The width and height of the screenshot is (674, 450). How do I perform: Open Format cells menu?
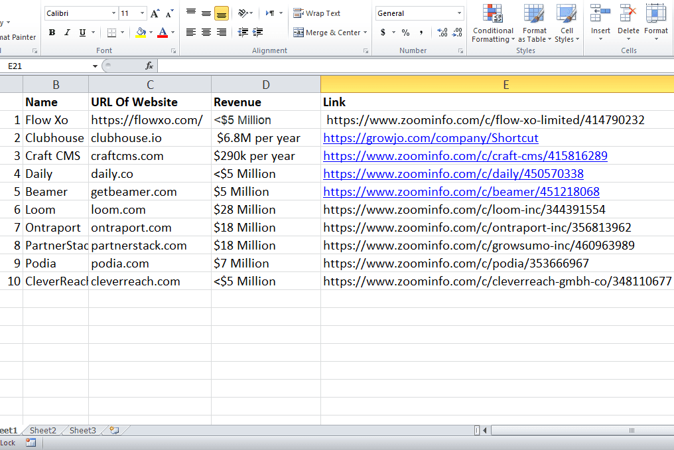tap(656, 23)
